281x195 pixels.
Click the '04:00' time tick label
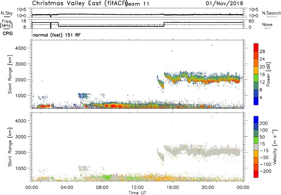click(x=67, y=188)
